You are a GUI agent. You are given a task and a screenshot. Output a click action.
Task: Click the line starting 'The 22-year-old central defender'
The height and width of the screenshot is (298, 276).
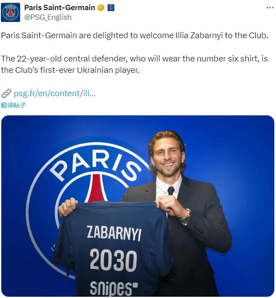pos(134,59)
